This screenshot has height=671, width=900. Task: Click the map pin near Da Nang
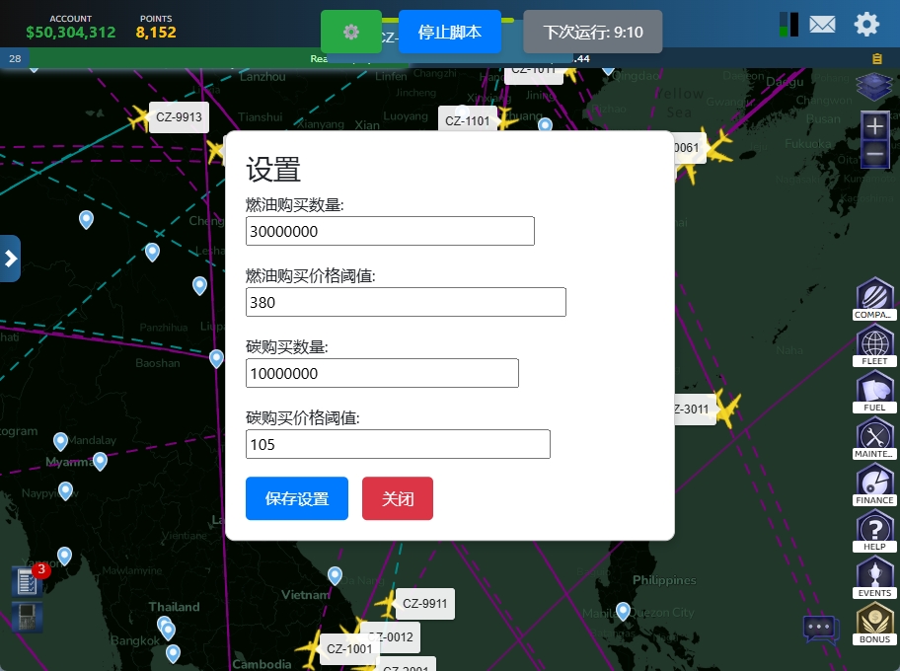[x=335, y=575]
